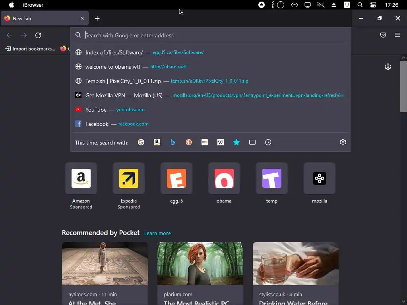Click the eject icon in menu bar
Screen dimensions: 407x305
[334, 5]
